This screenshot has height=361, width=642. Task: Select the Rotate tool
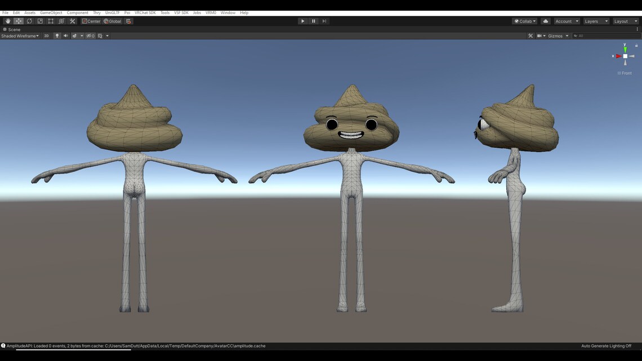[x=29, y=21]
